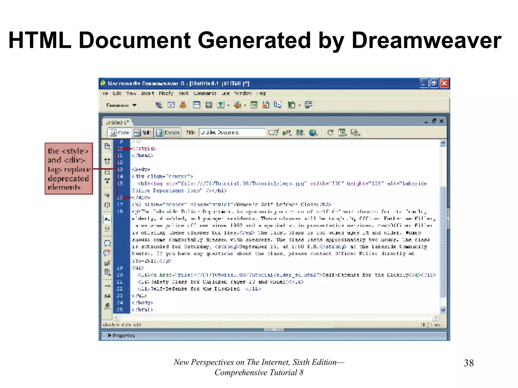Switch to Design view

(167, 133)
